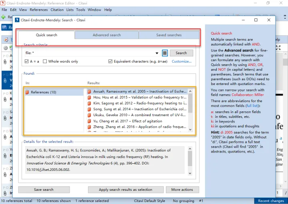
Task: Open the full list link in help panel
Action: tap(252, 106)
